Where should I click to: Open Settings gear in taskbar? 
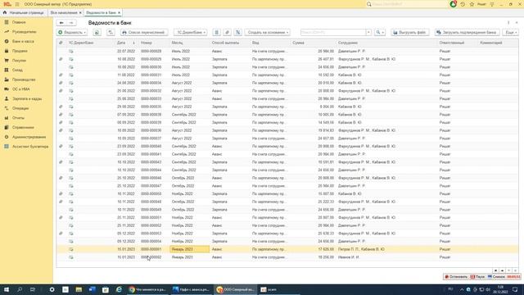pyautogui.click(x=52, y=289)
